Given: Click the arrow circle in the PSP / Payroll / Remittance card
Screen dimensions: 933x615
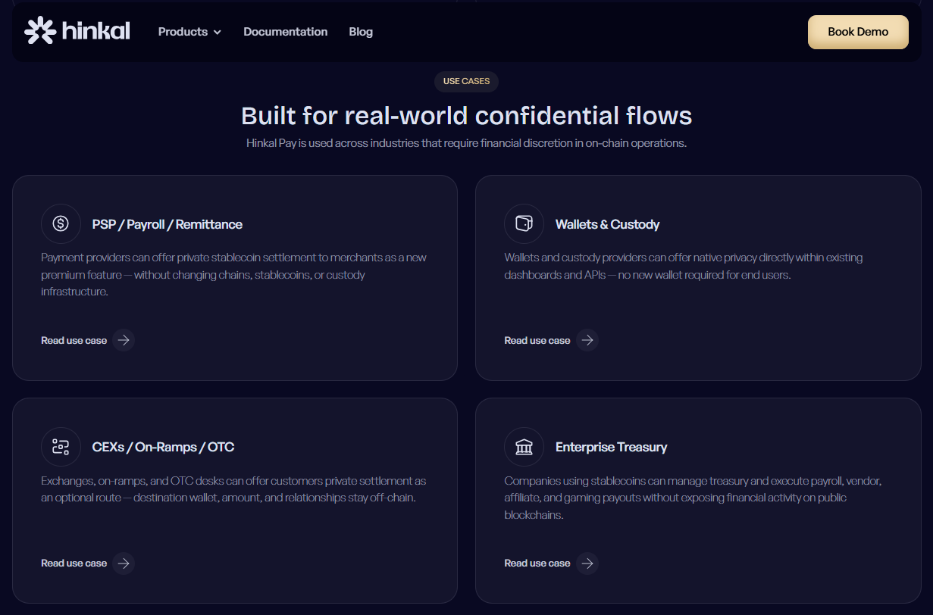Looking at the screenshot, I should [124, 340].
